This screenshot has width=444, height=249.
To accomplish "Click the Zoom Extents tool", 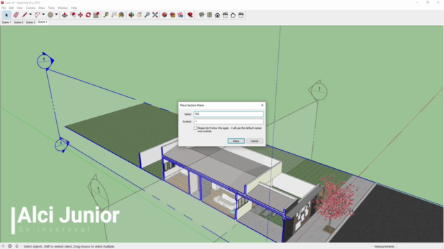I will tap(155, 15).
